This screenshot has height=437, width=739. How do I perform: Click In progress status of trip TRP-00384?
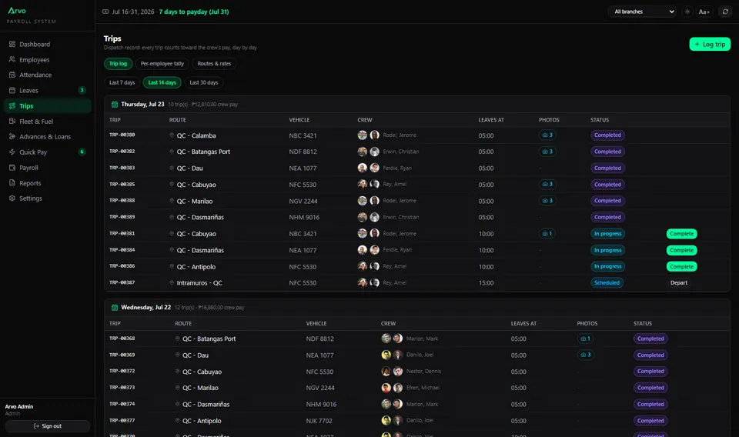pos(607,250)
